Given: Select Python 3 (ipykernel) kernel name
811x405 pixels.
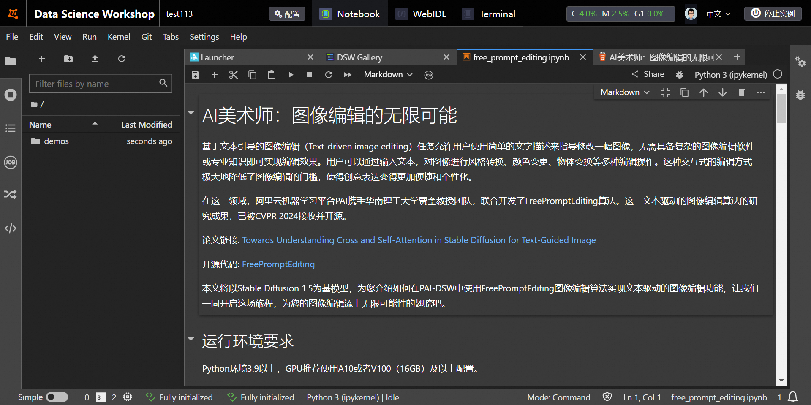Looking at the screenshot, I should pos(731,75).
